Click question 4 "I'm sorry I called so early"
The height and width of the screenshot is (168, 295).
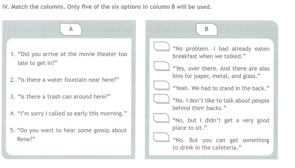point(68,113)
